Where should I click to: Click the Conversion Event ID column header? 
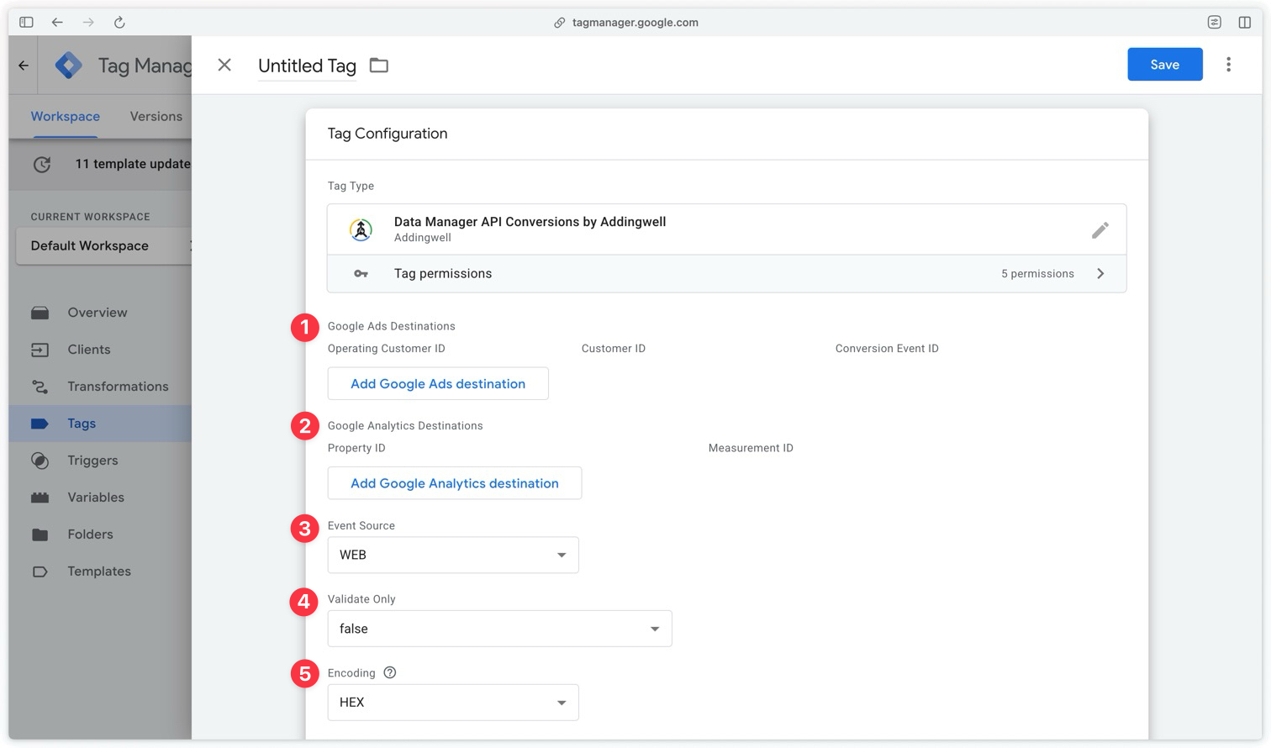point(887,349)
